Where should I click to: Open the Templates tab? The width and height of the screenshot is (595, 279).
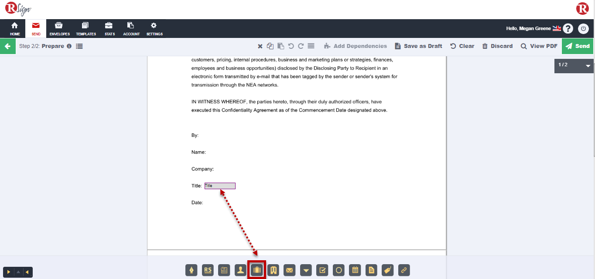pyautogui.click(x=86, y=29)
